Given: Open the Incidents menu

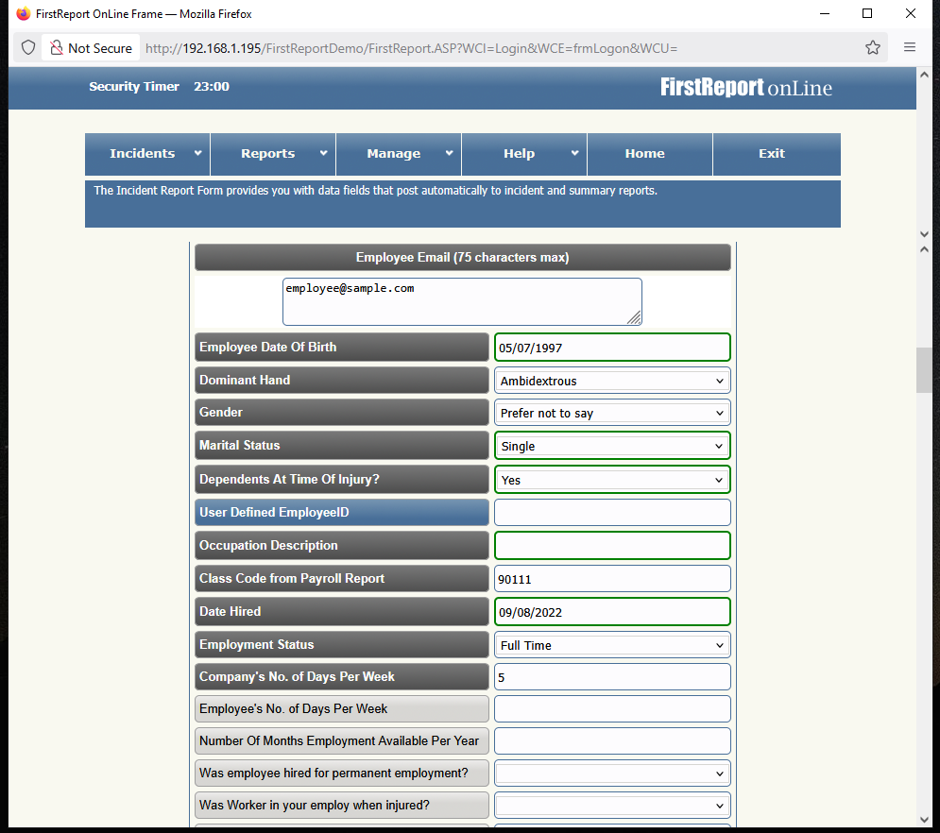Looking at the screenshot, I should pos(147,154).
